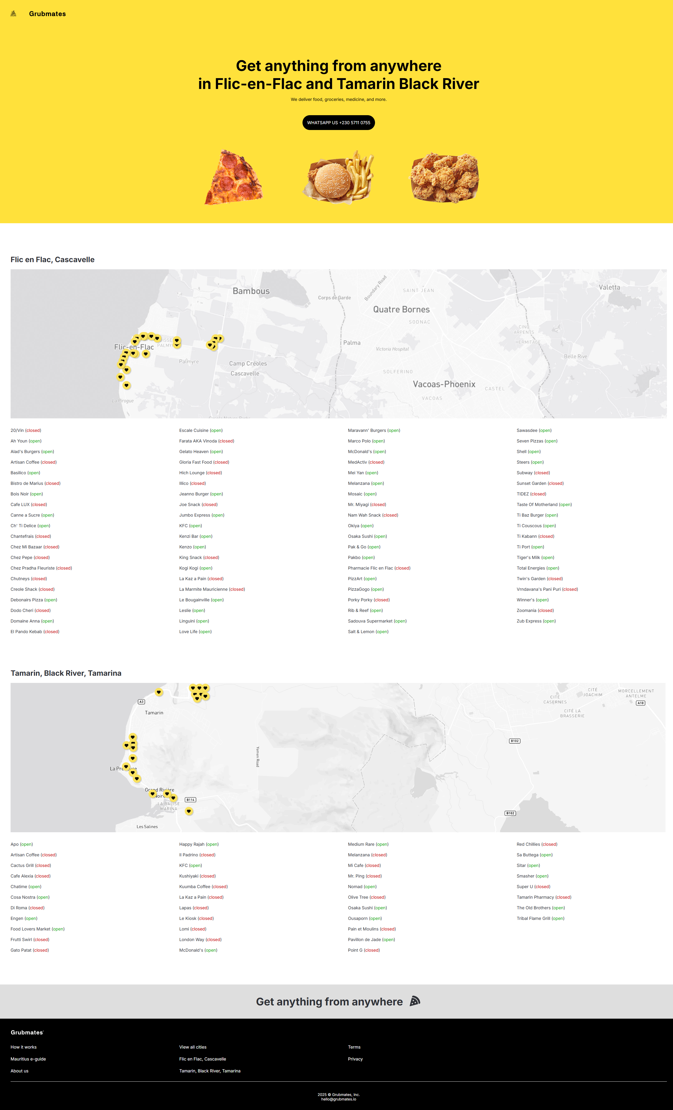673x1110 pixels.
Task: Open MedActiv listing
Action: (366, 462)
